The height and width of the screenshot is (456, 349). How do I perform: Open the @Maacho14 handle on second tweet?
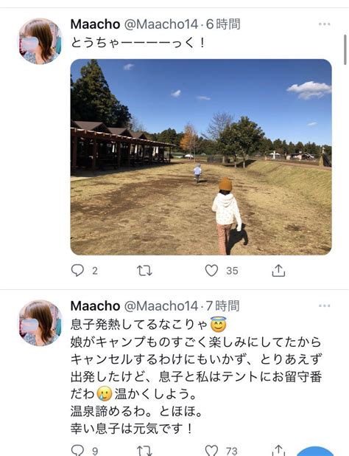tap(161, 306)
